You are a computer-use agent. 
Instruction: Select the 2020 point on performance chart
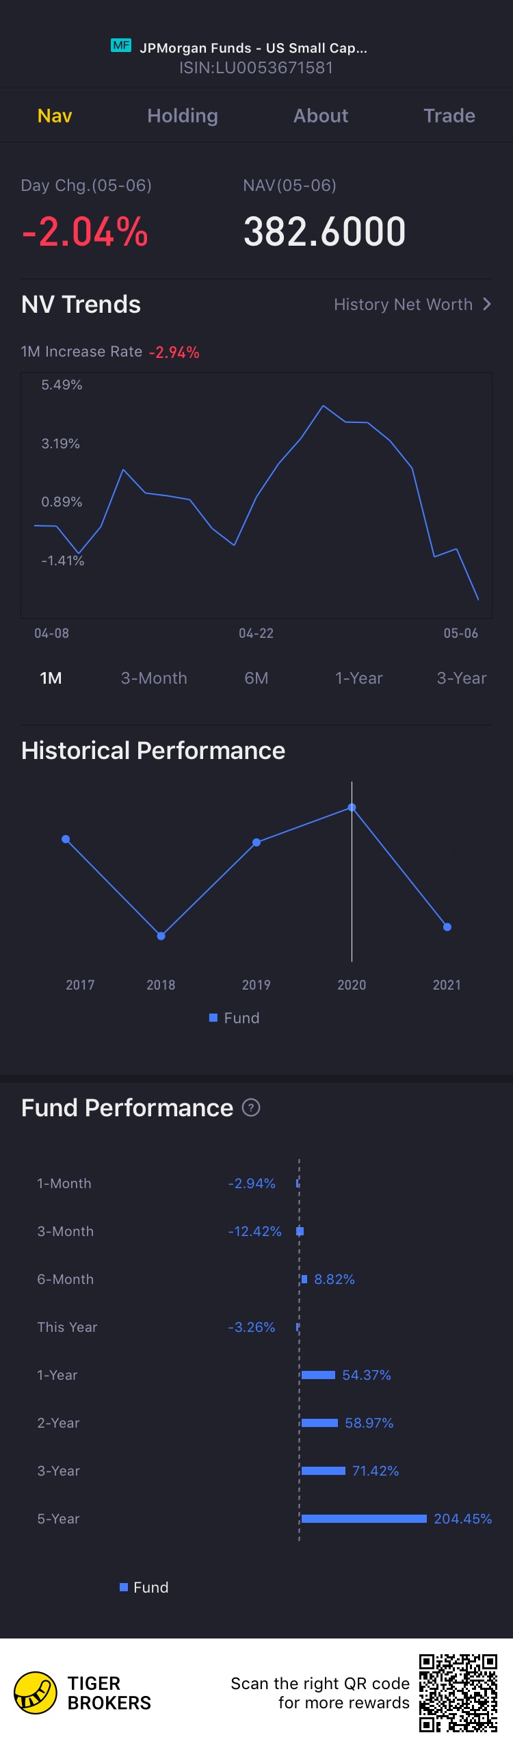[x=352, y=808]
